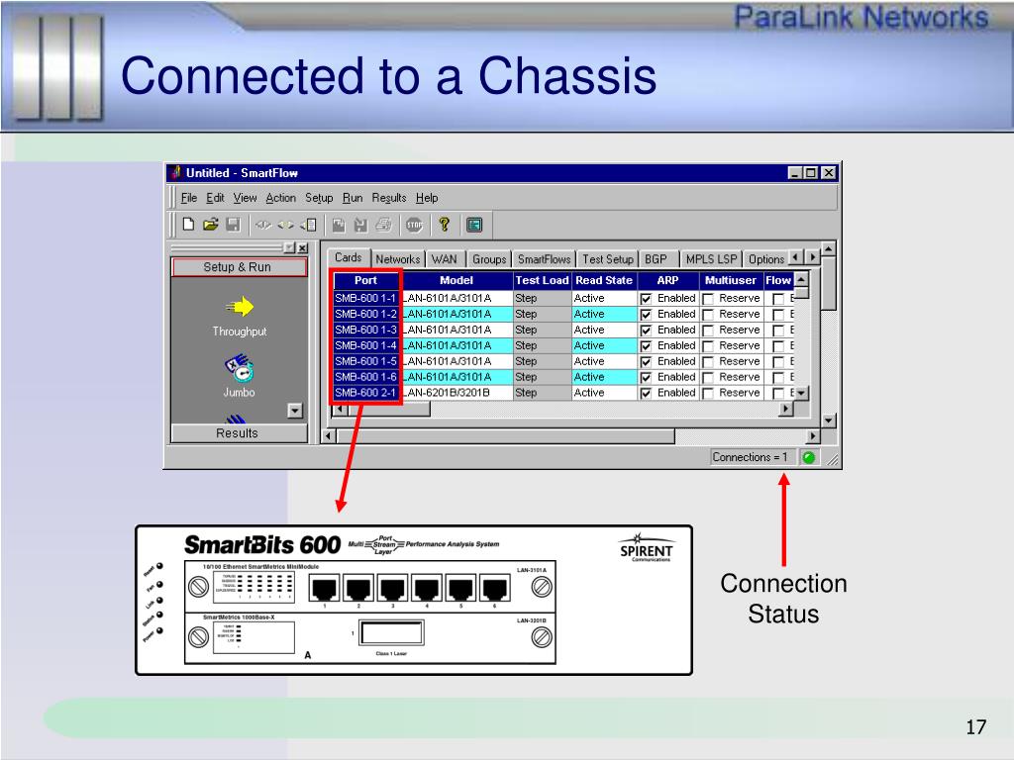
Task: Click outer horizontal scrollbar left arrow
Action: [x=329, y=436]
